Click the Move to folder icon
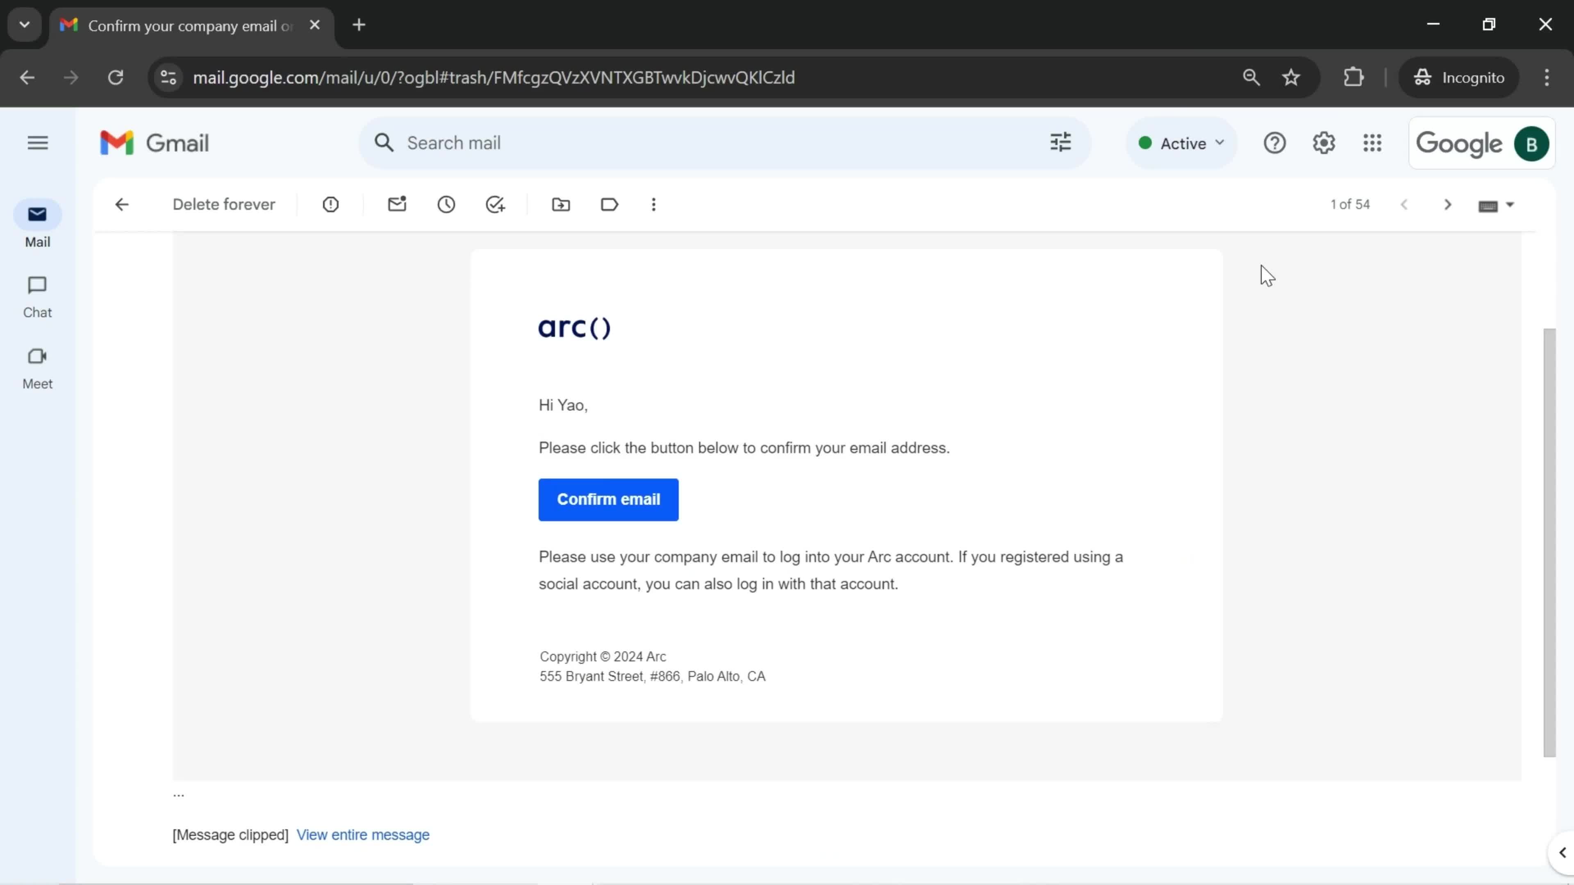1574x885 pixels. 562,204
